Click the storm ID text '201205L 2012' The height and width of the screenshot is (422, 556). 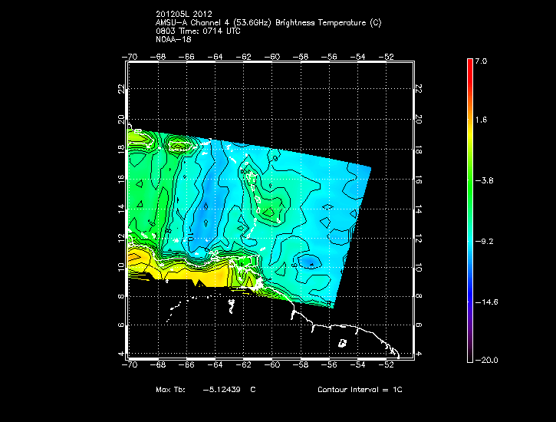point(184,14)
